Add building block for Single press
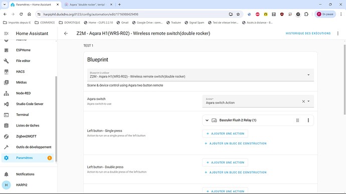The image size is (346, 194). [x=236, y=143]
